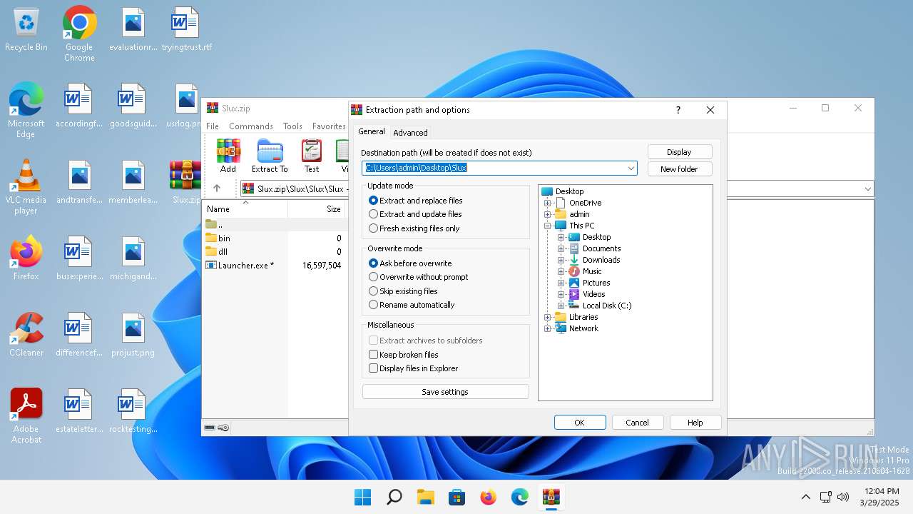Open the Recycle Bin desktop icon

[x=26, y=31]
